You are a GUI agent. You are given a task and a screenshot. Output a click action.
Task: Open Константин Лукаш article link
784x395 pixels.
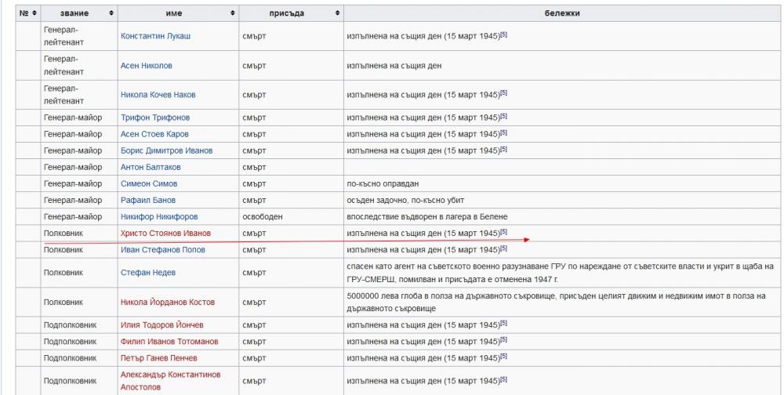click(155, 36)
